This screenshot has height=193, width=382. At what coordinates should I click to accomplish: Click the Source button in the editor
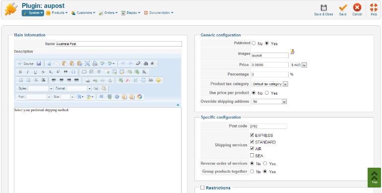coord(26,64)
